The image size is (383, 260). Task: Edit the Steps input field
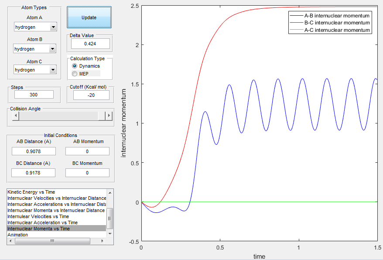click(34, 95)
